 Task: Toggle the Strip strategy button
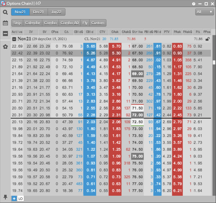click(x=17, y=23)
